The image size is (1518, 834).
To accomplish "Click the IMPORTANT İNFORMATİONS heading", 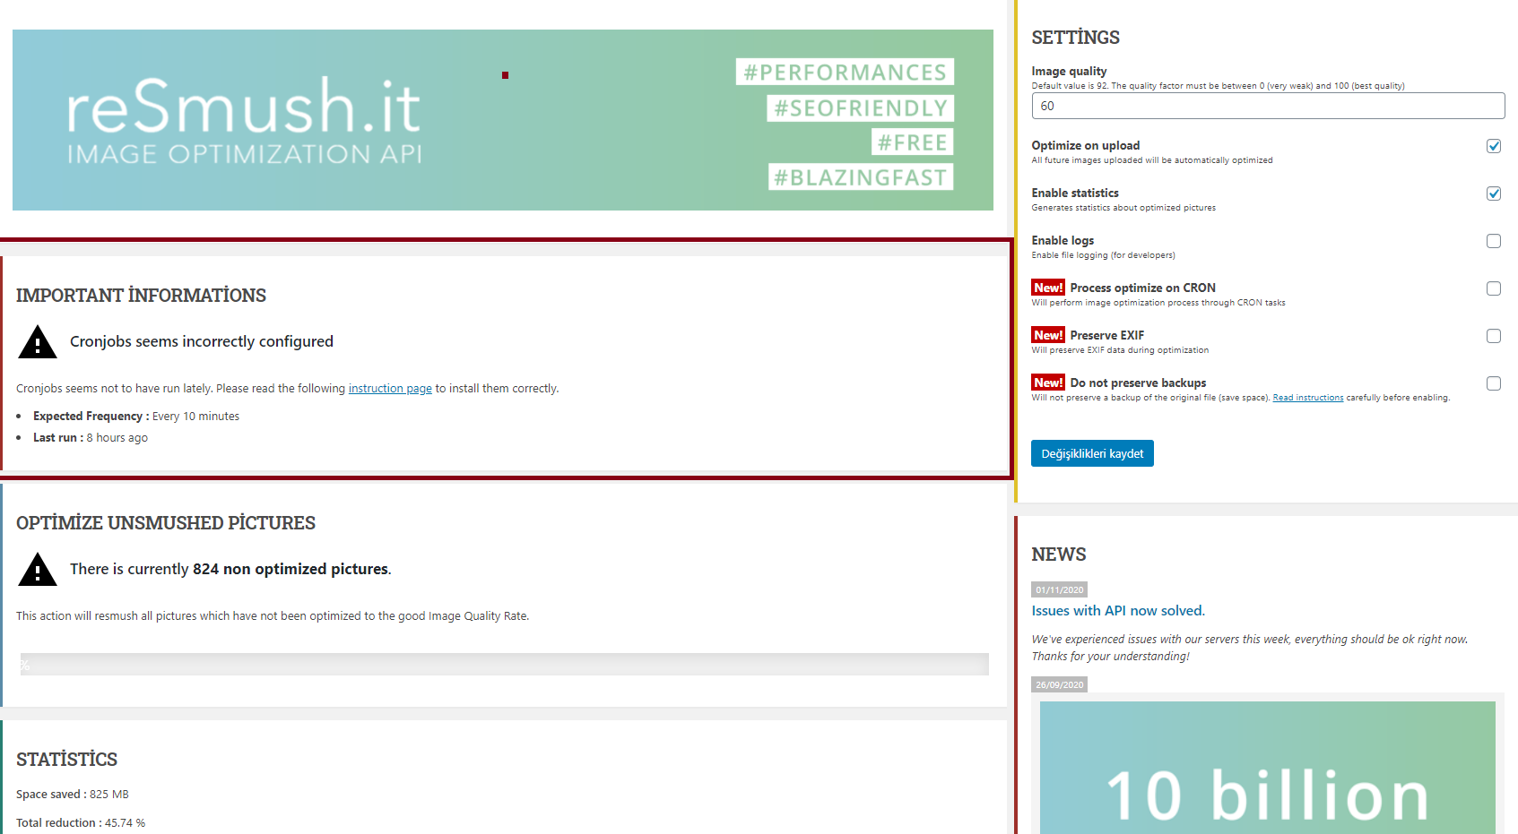I will pyautogui.click(x=141, y=296).
